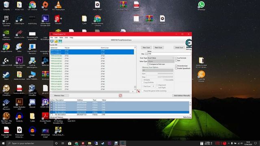Open the Memory View button

pos(59,96)
